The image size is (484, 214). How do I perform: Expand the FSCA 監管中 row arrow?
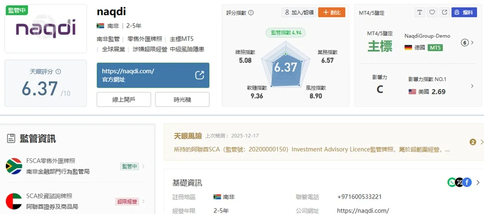[143, 166]
